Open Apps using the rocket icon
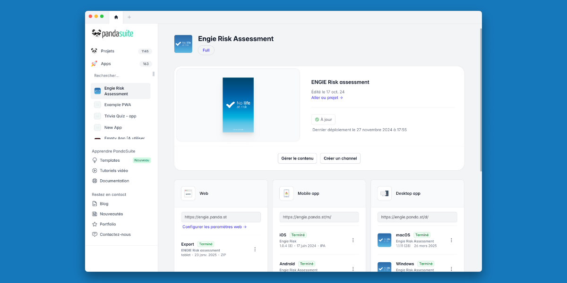Image resolution: width=567 pixels, height=283 pixels. pos(94,63)
